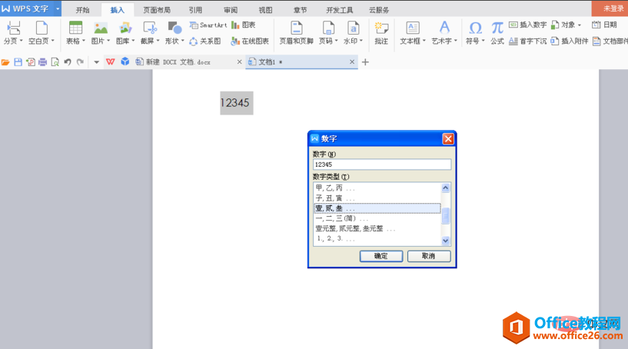Click the open folder icon in quick toolbar
628x349 pixels.
click(5, 62)
